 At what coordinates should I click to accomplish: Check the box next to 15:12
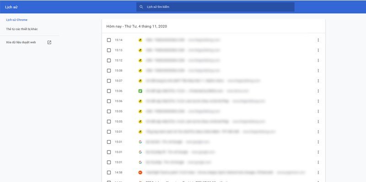point(109,61)
